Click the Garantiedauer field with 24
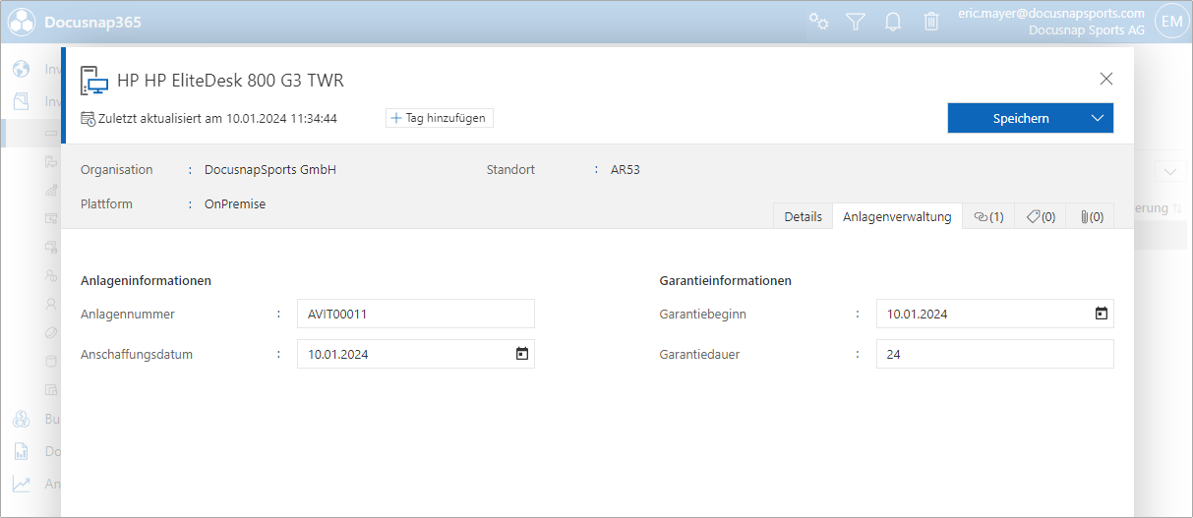The height and width of the screenshot is (518, 1193). [x=995, y=355]
